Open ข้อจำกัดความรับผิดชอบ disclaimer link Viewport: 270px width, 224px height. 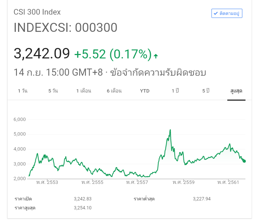point(158,72)
